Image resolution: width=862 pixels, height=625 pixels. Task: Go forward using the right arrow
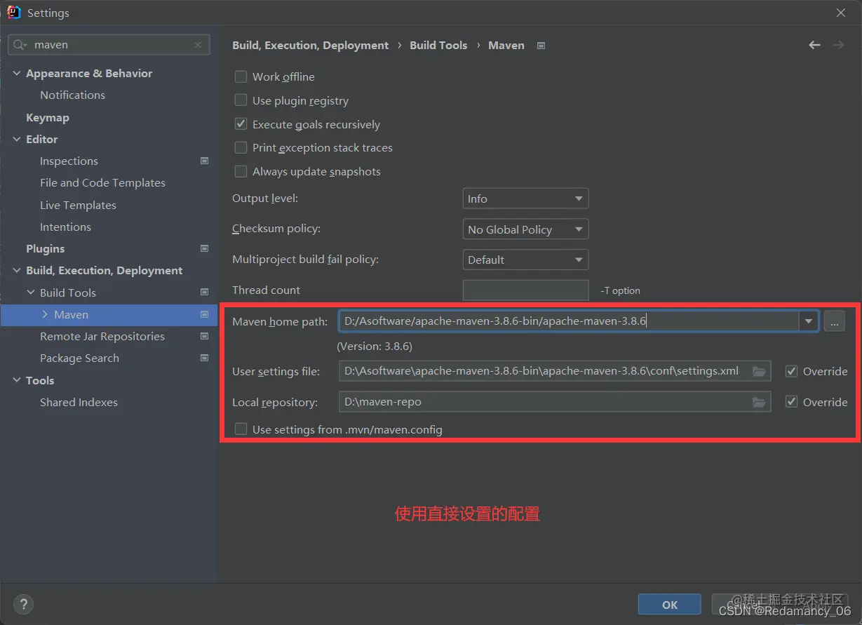click(x=838, y=45)
